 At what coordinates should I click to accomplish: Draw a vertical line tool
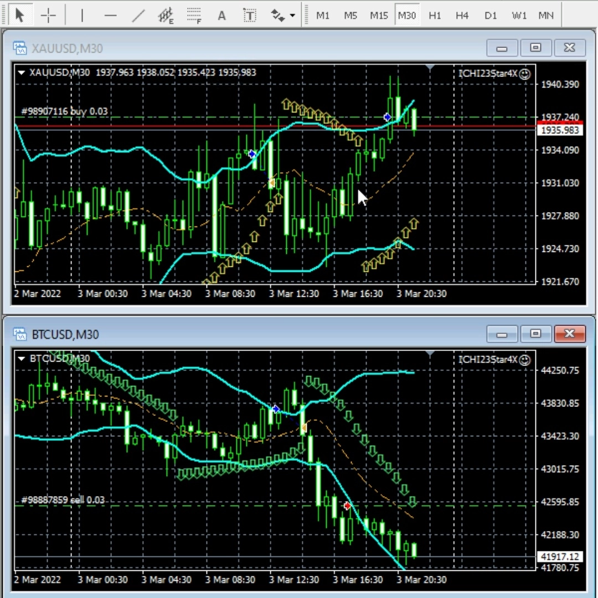click(82, 16)
